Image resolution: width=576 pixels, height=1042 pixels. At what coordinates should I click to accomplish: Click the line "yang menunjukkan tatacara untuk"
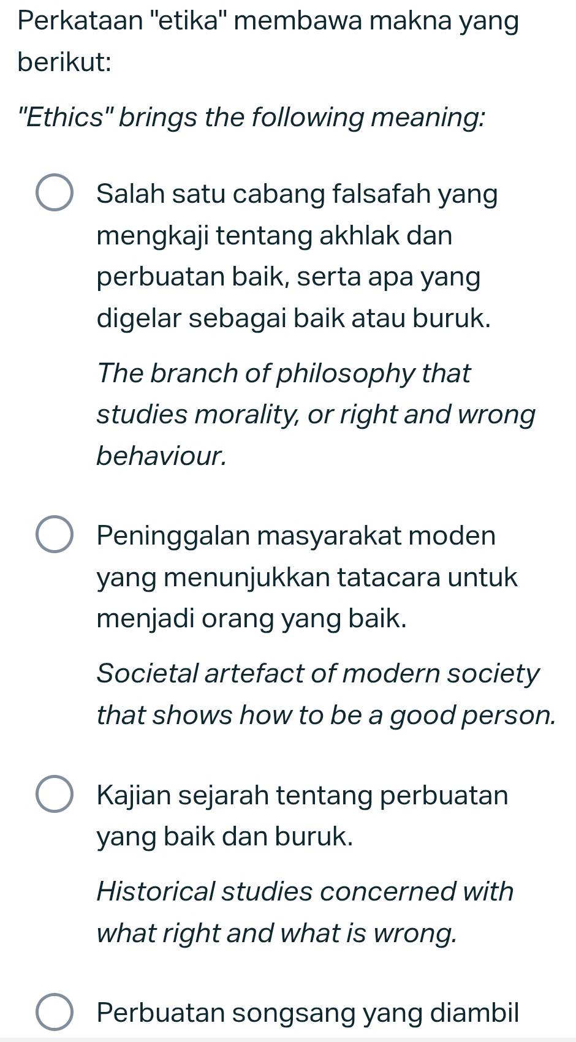(x=307, y=578)
